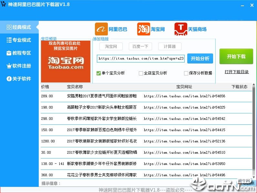
Task: Uncheck the 单个宝贝分析 checkbox
Action: (x=98, y=73)
